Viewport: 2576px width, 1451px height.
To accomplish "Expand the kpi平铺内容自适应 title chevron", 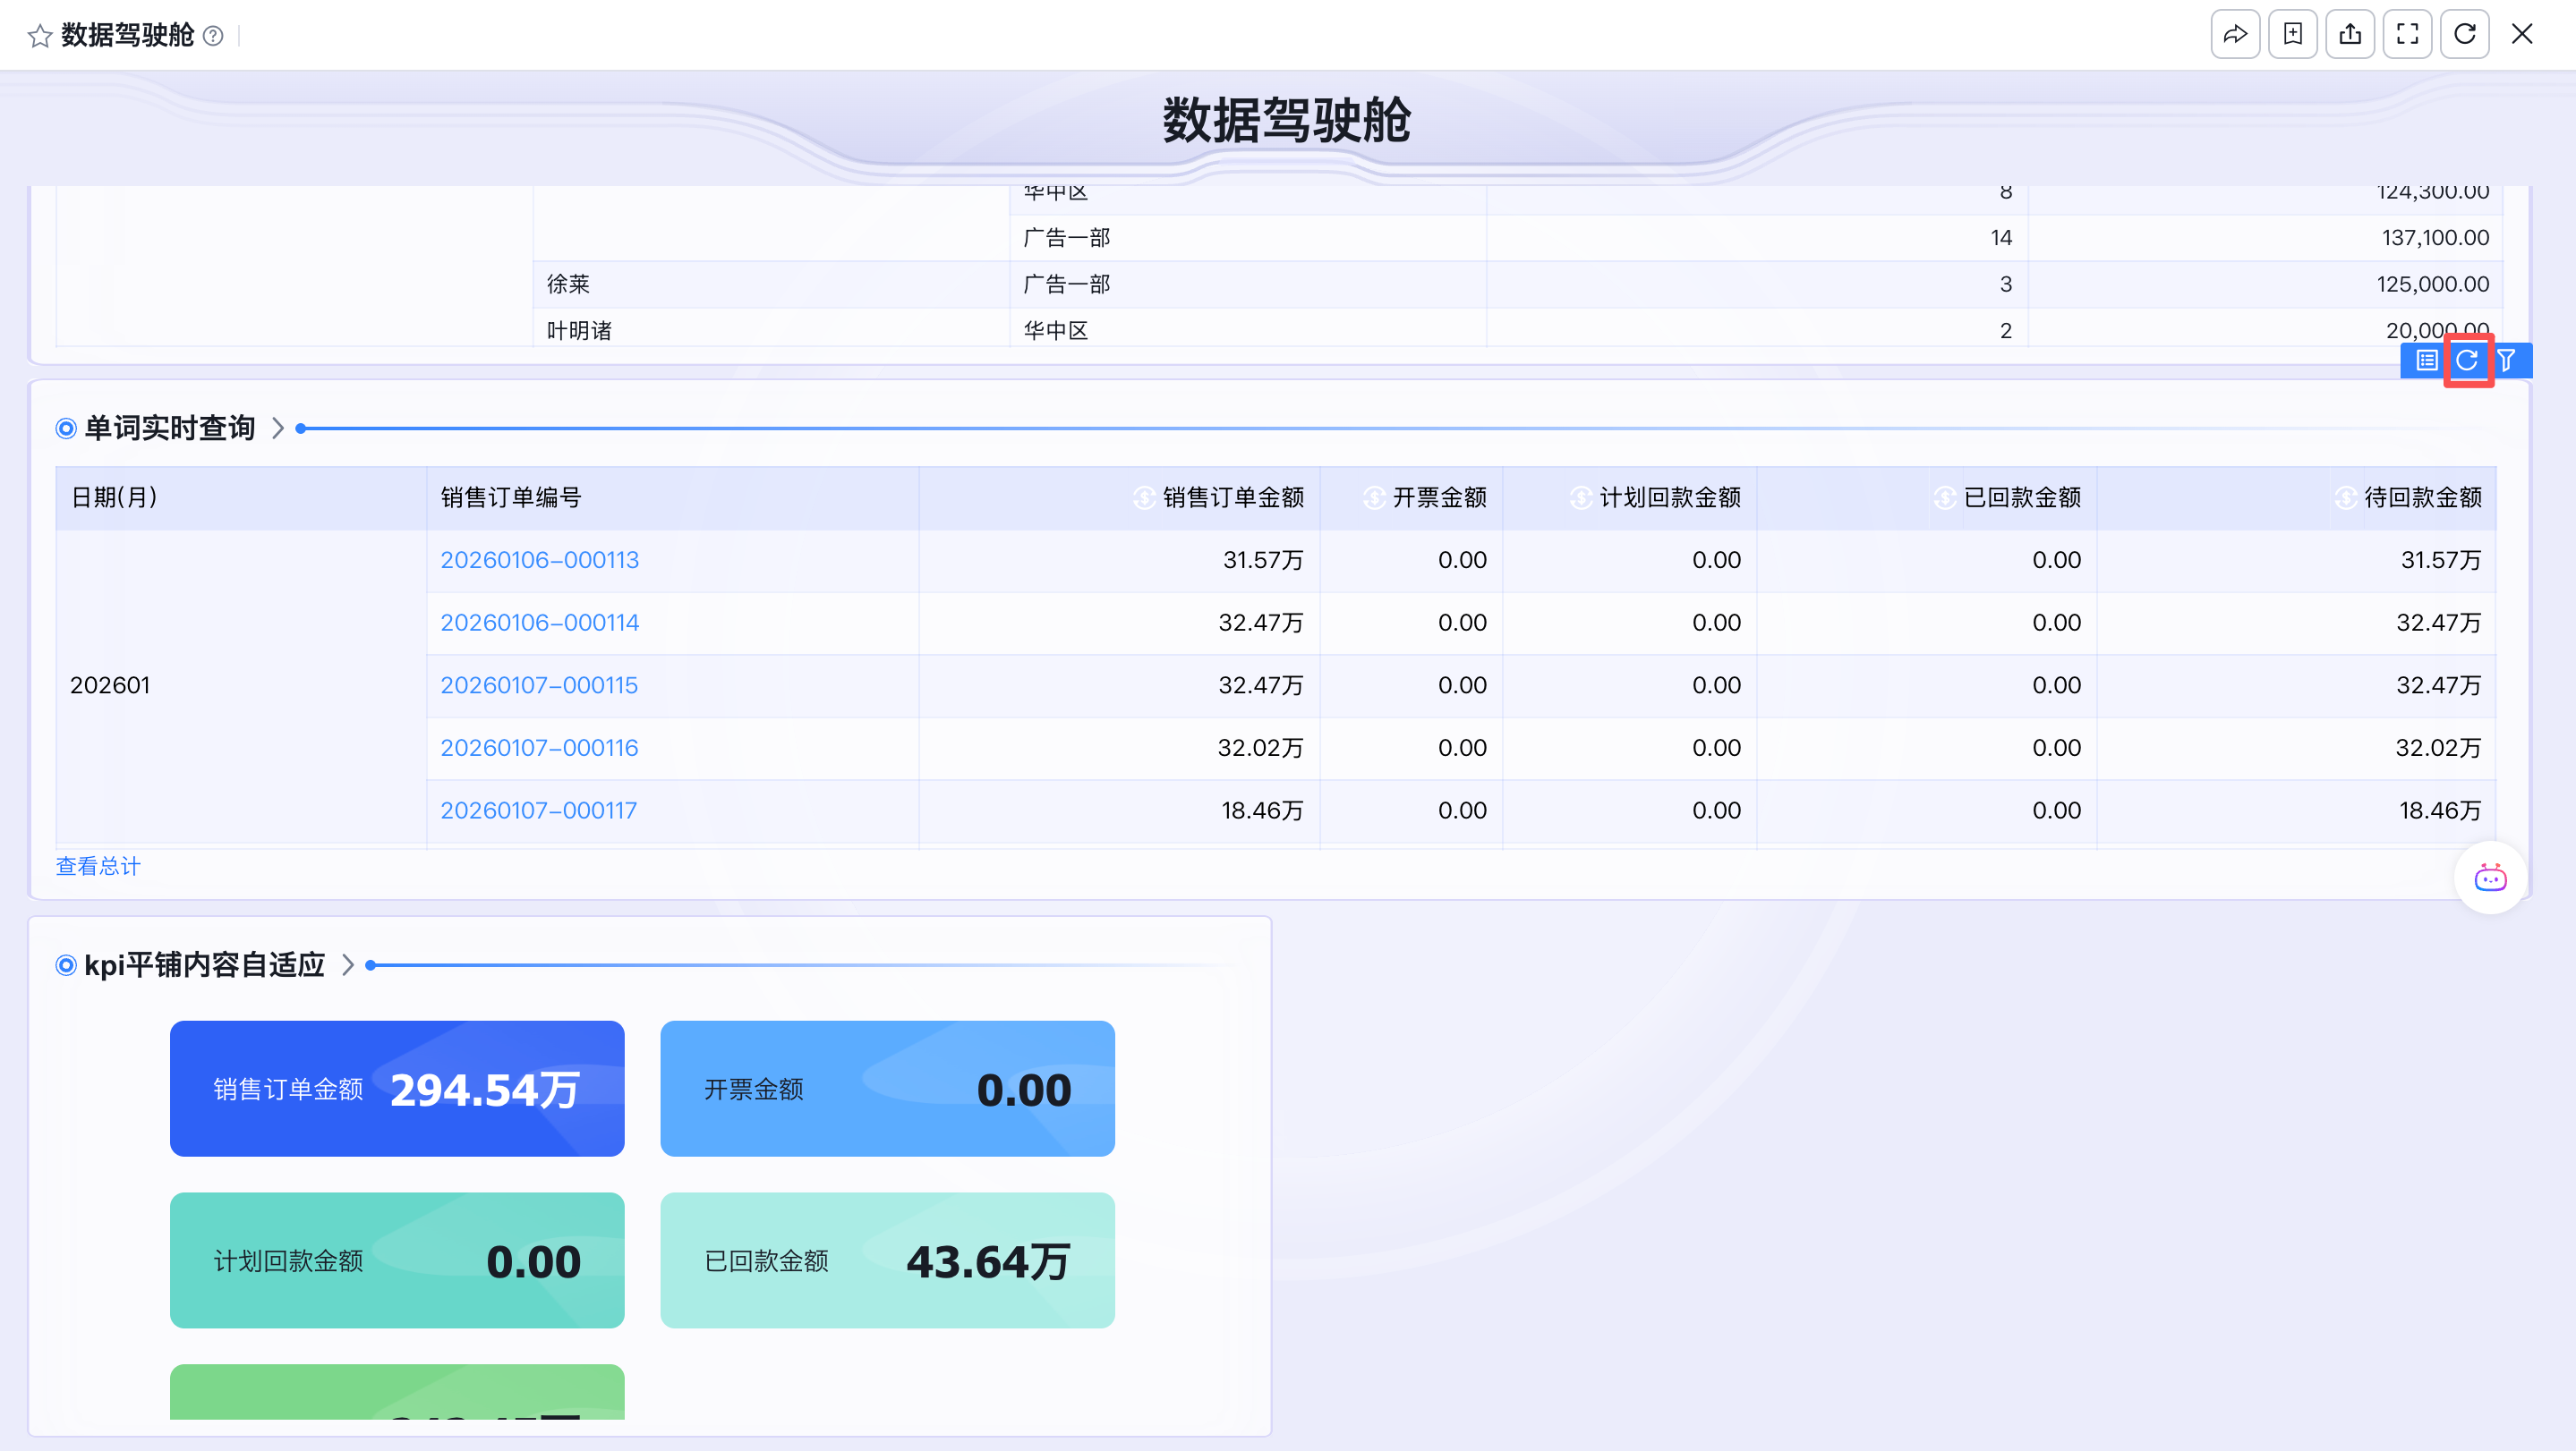I will pyautogui.click(x=348, y=965).
